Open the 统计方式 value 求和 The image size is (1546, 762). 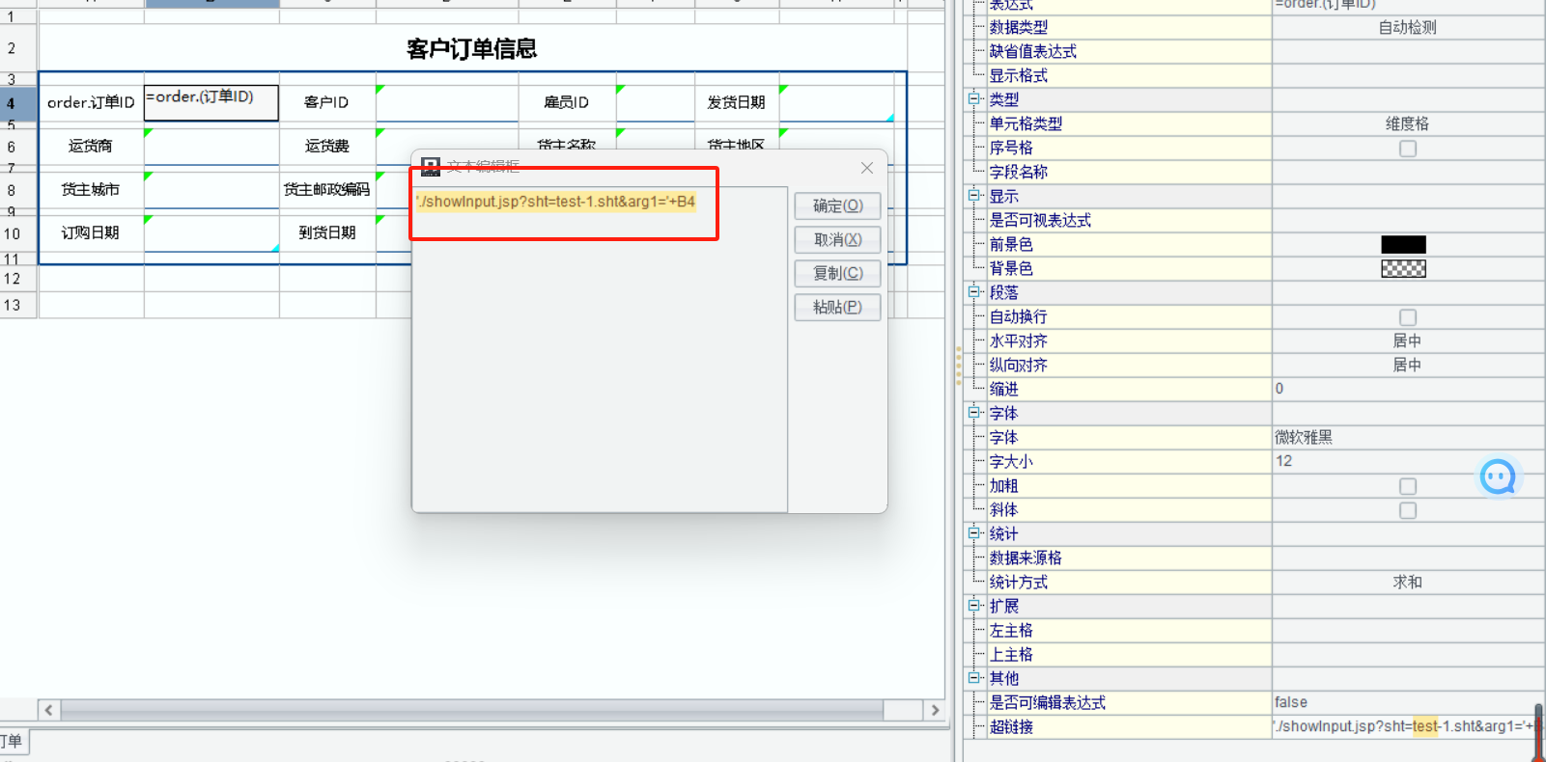[x=1408, y=582]
